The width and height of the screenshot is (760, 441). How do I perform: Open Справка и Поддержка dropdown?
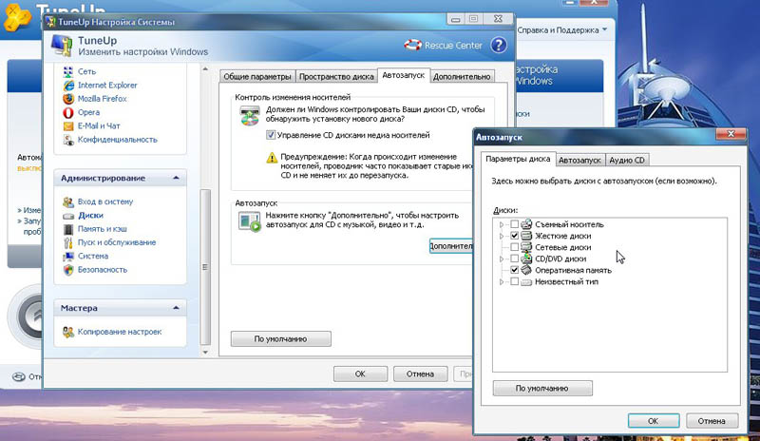[561, 30]
